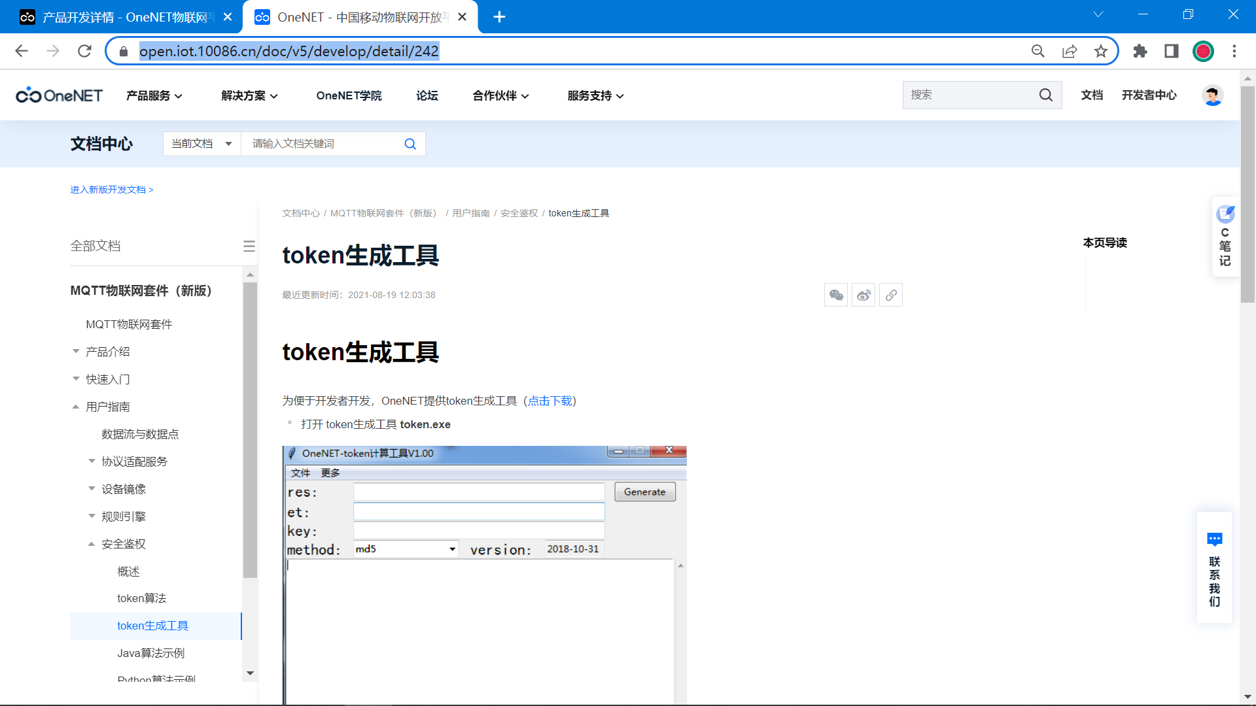Open the contact us (联系我们) chat widget
Viewport: 1256px width, 706px height.
click(1214, 569)
